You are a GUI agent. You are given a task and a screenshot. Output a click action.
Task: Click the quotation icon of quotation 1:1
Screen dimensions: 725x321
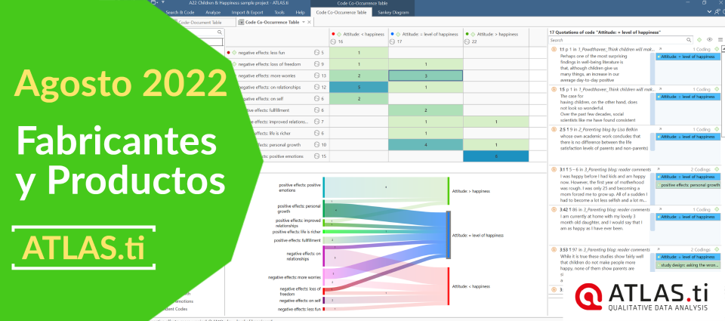(554, 48)
